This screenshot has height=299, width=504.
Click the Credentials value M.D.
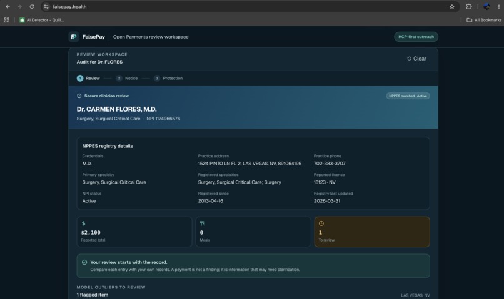tap(87, 164)
